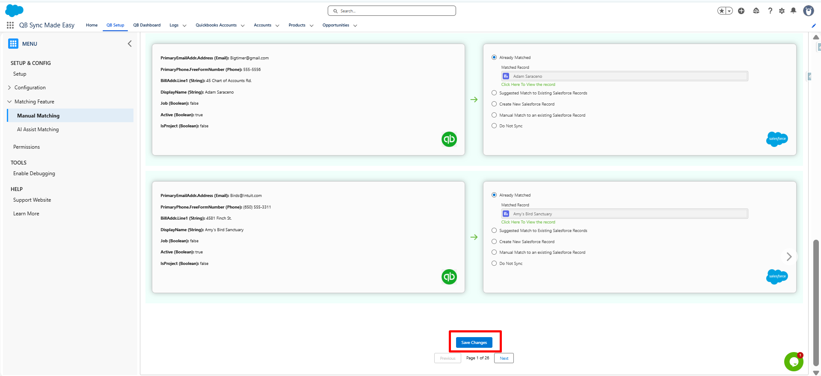Select Already Matched for Amy's Bird Sanctuary
The width and height of the screenshot is (821, 376).
[x=494, y=195]
